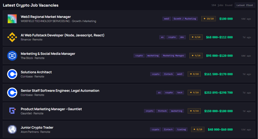The height and width of the screenshot is (139, 258).
Task: Select web3 tag on Solutions Architect row
Action: (180, 74)
